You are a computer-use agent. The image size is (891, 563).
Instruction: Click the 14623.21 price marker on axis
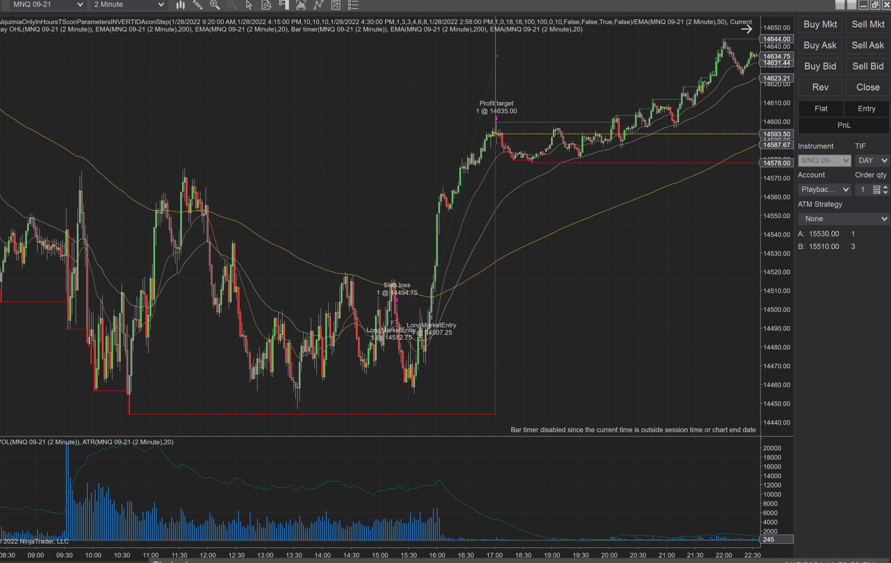click(777, 78)
